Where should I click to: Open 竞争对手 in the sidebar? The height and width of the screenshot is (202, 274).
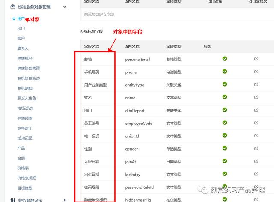click(25, 128)
